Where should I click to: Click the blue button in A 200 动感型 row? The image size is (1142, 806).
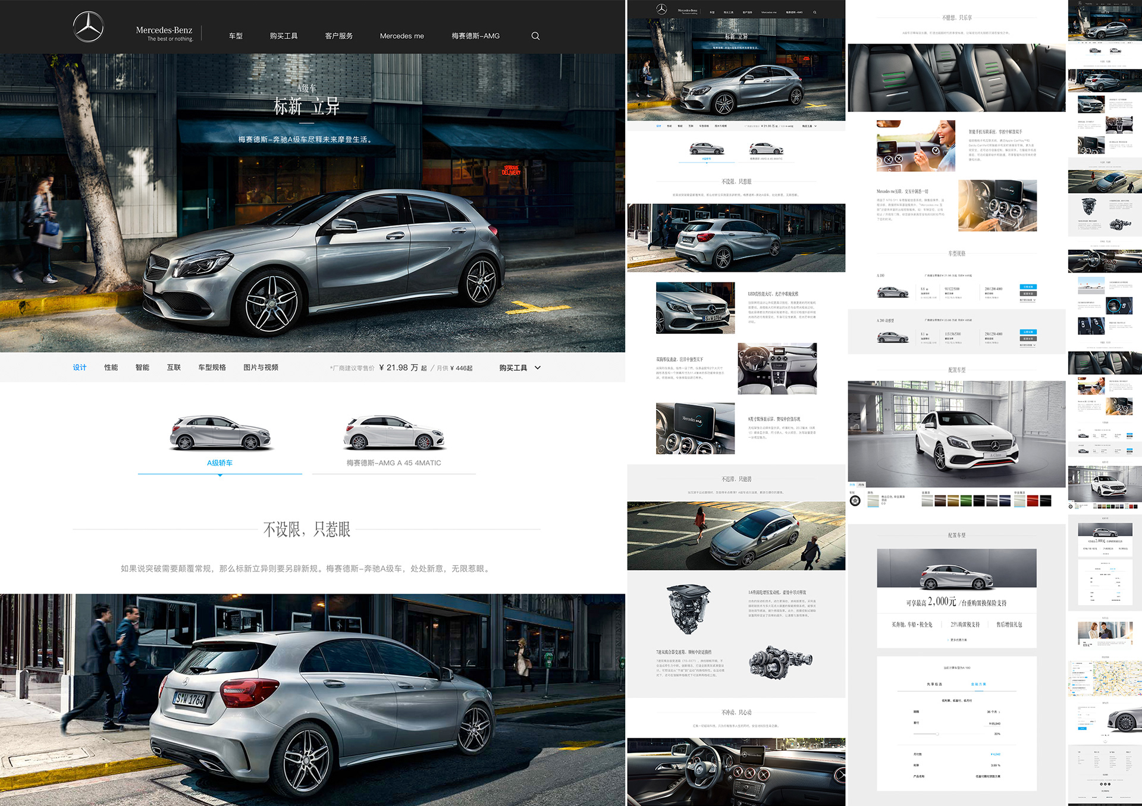(1028, 332)
